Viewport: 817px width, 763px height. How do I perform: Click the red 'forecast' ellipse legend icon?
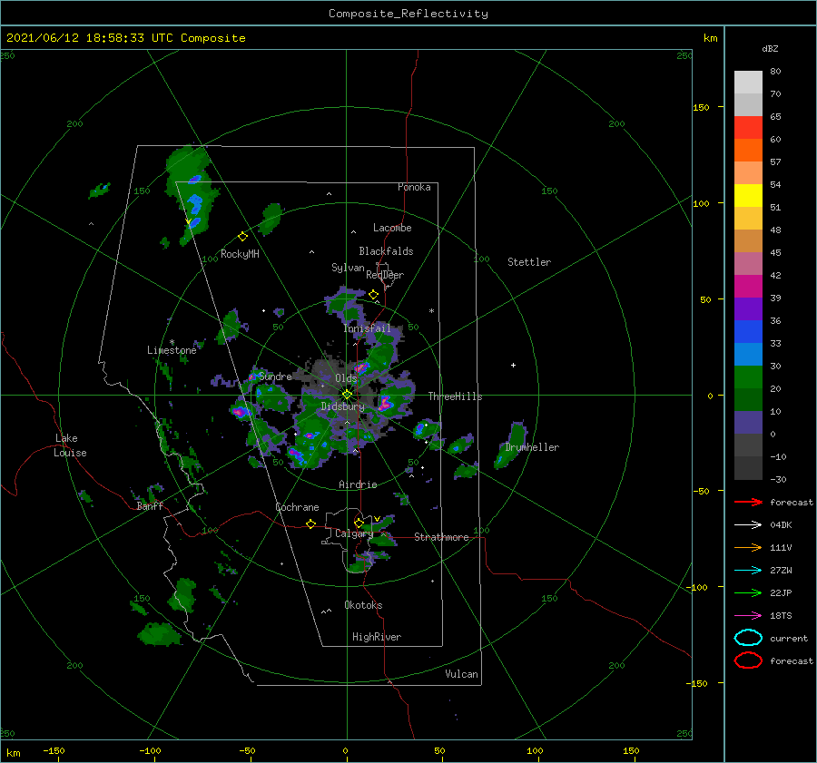[x=748, y=660]
